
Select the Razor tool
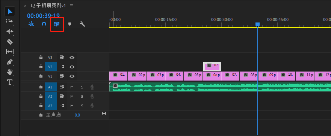click(10, 42)
